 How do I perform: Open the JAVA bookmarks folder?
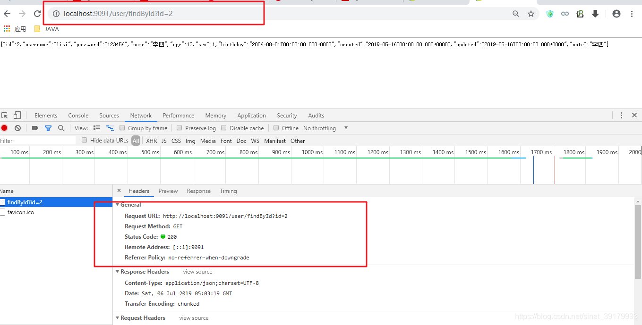[47, 29]
